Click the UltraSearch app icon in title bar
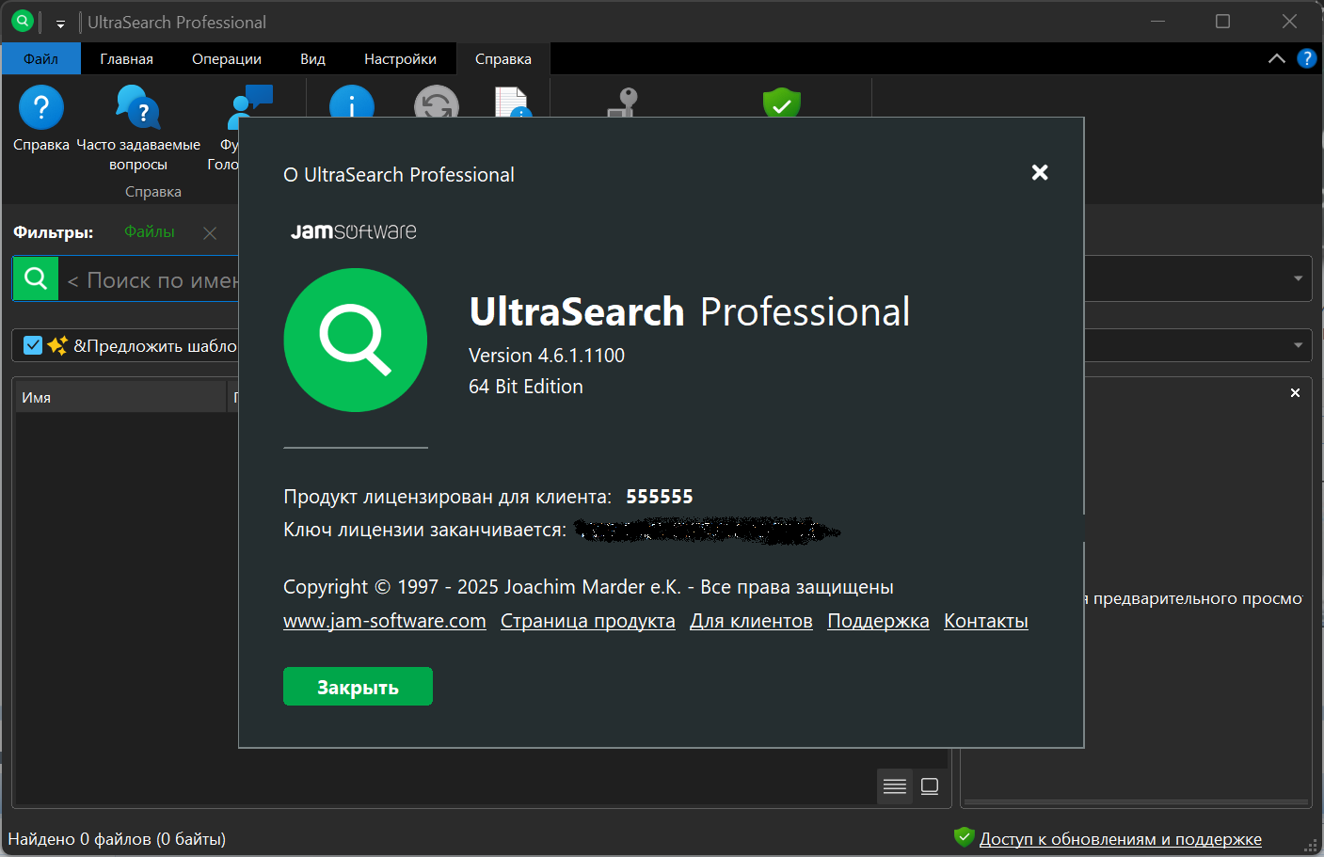The image size is (1324, 857). click(x=23, y=21)
